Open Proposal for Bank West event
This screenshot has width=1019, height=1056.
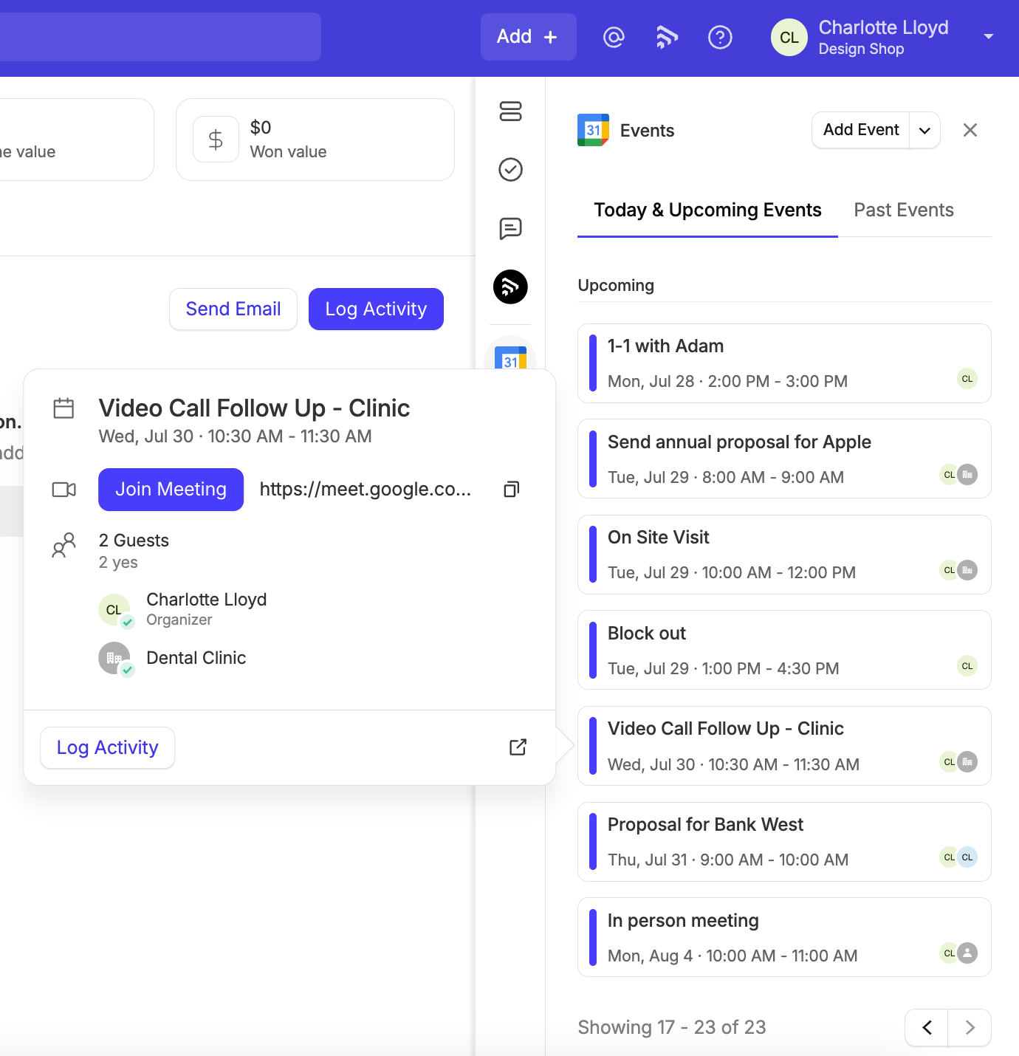coord(784,842)
